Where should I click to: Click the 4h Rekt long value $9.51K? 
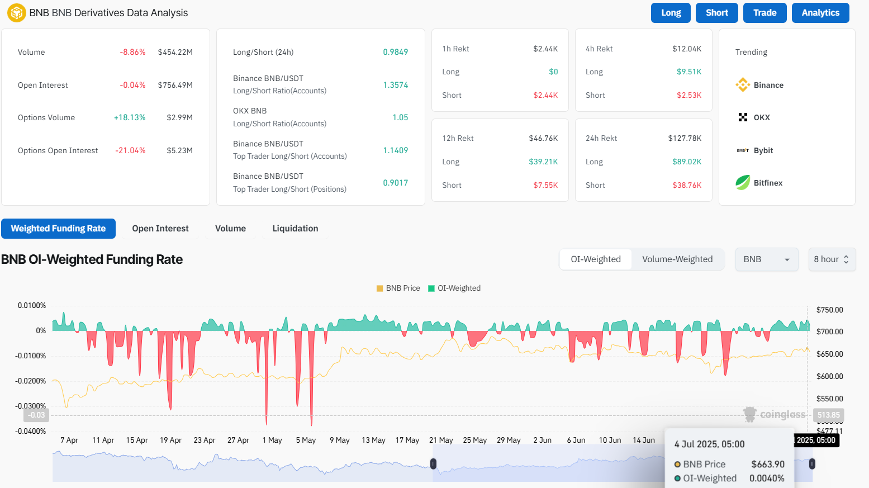(689, 72)
